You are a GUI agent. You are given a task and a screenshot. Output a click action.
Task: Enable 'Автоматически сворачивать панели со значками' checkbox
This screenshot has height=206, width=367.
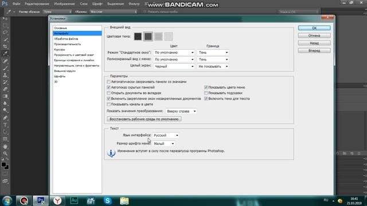[108, 82]
